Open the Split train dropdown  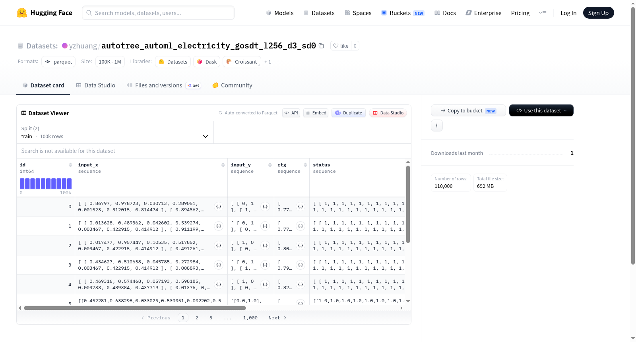pyautogui.click(x=115, y=132)
